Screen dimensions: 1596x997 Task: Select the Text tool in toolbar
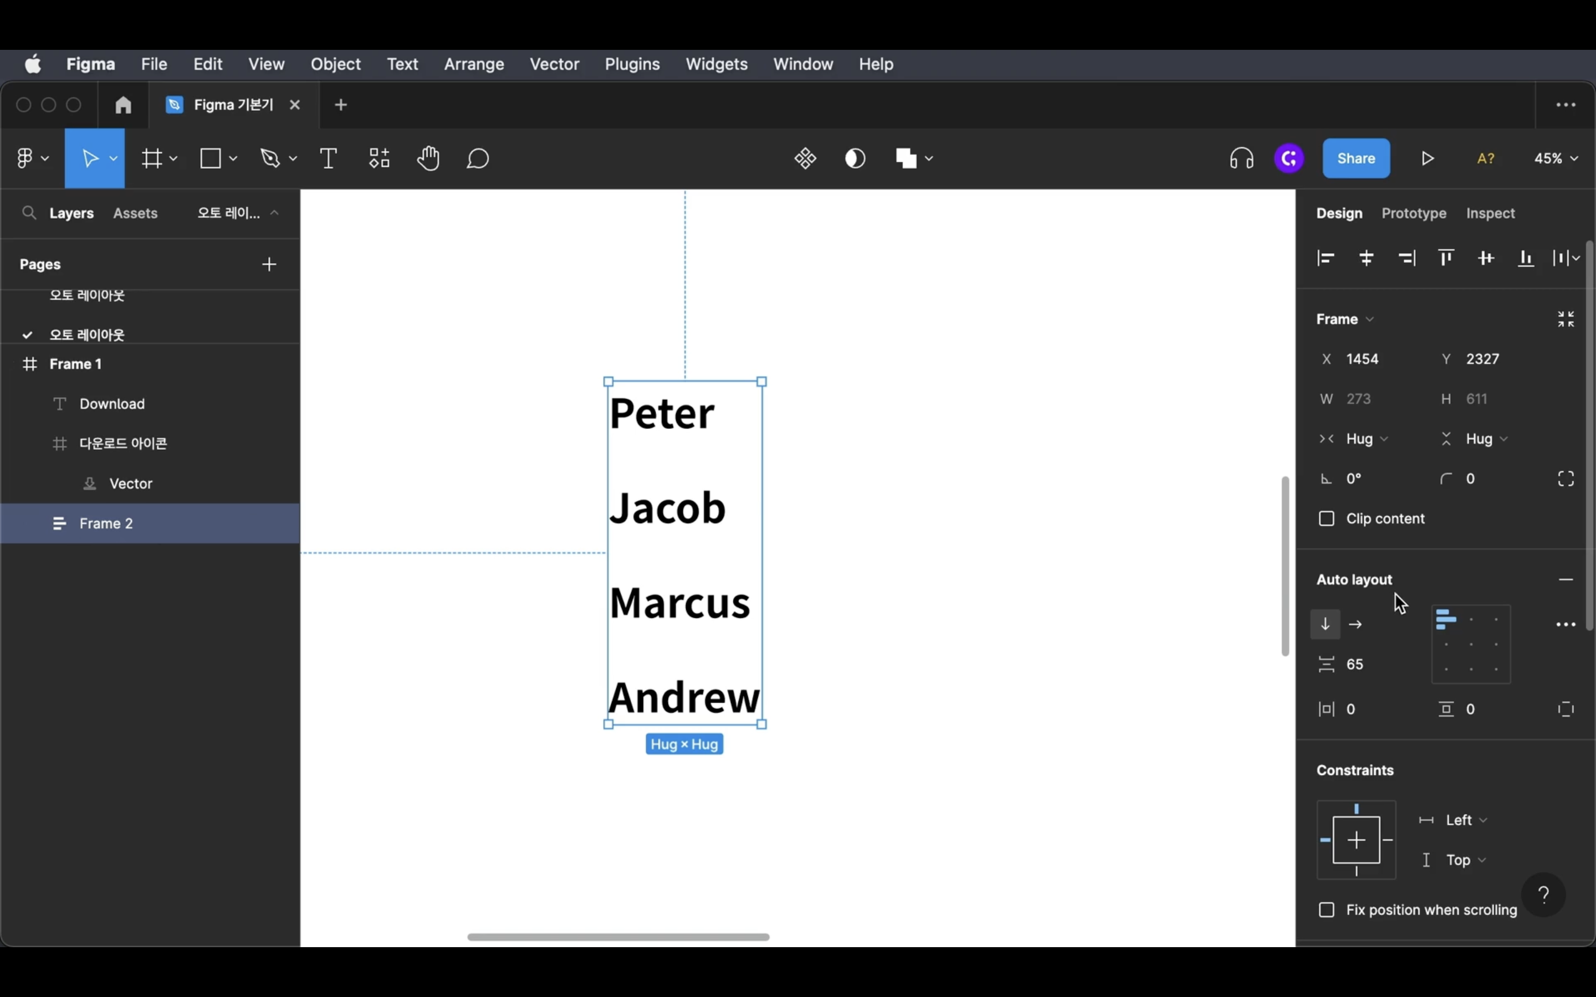pyautogui.click(x=329, y=159)
